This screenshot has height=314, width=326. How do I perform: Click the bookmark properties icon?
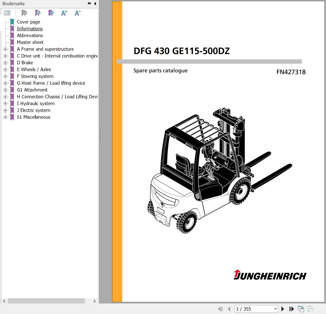click(x=51, y=13)
